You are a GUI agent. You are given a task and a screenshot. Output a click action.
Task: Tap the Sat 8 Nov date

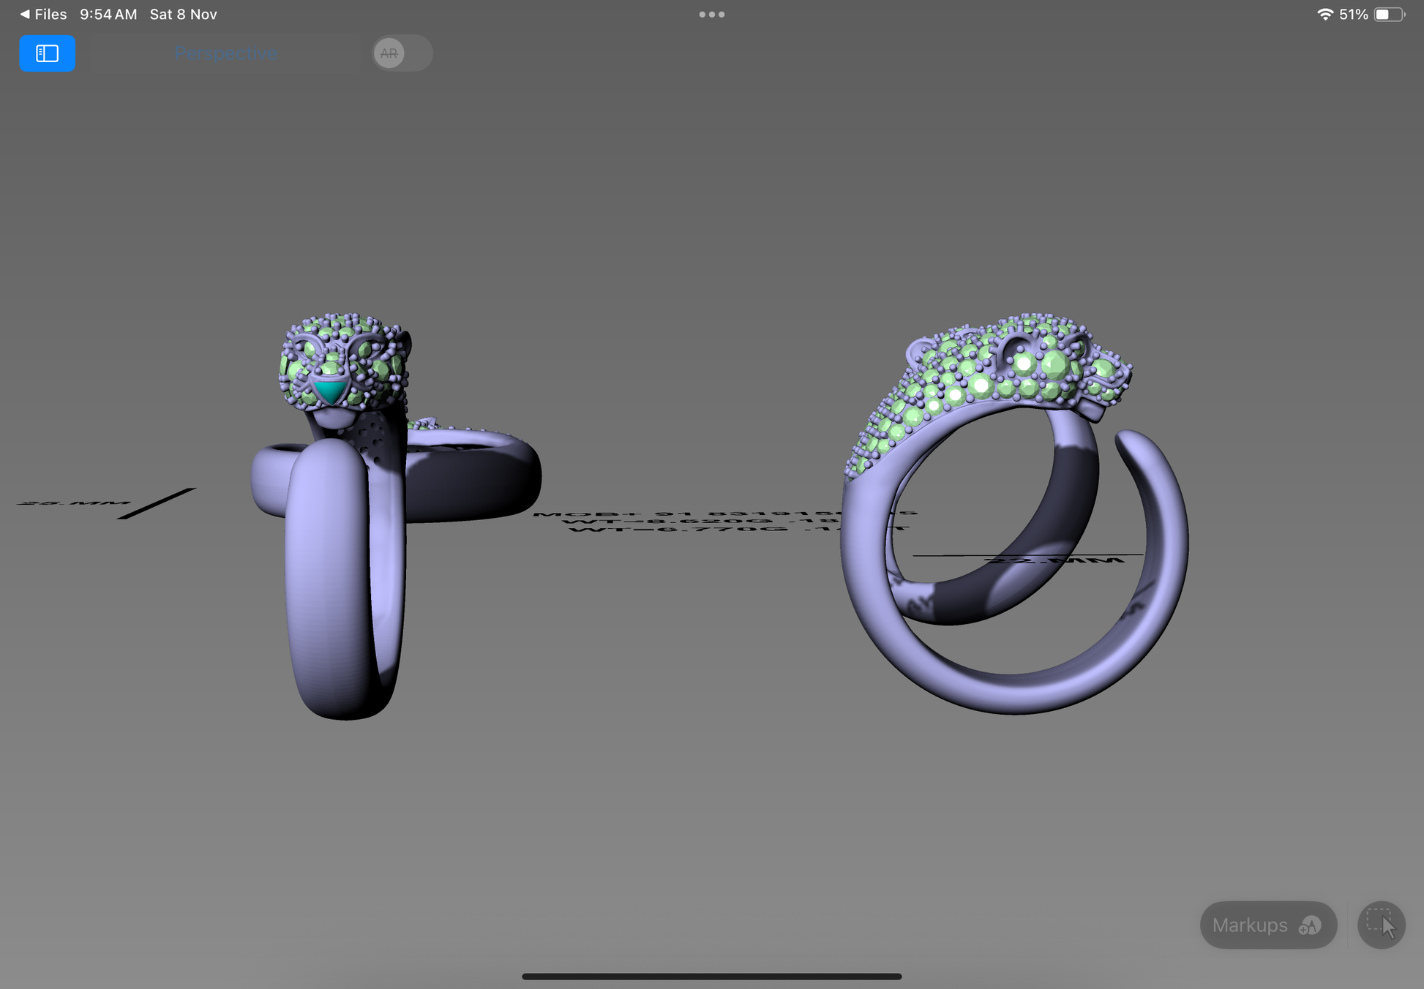183,15
